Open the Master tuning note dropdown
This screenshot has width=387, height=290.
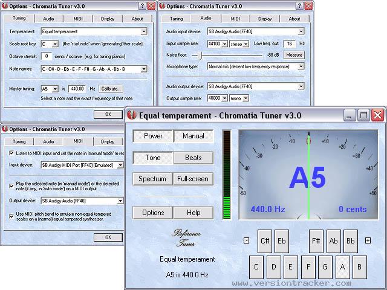pyautogui.click(x=55, y=89)
